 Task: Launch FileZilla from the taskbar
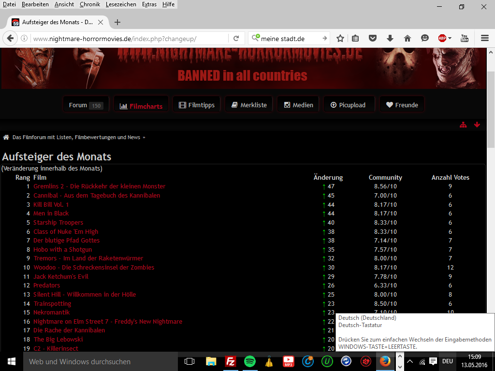pos(231,361)
